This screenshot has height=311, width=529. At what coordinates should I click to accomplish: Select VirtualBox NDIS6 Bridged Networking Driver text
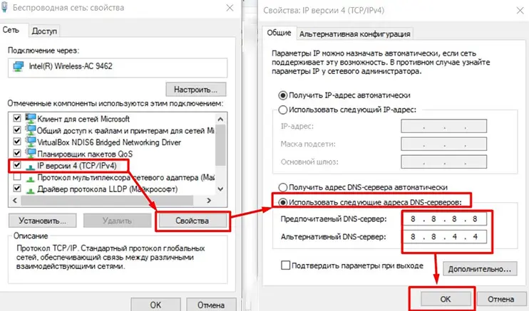[109, 142]
